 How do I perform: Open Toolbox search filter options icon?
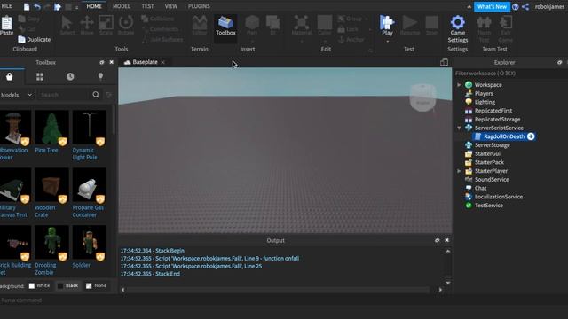coord(109,95)
